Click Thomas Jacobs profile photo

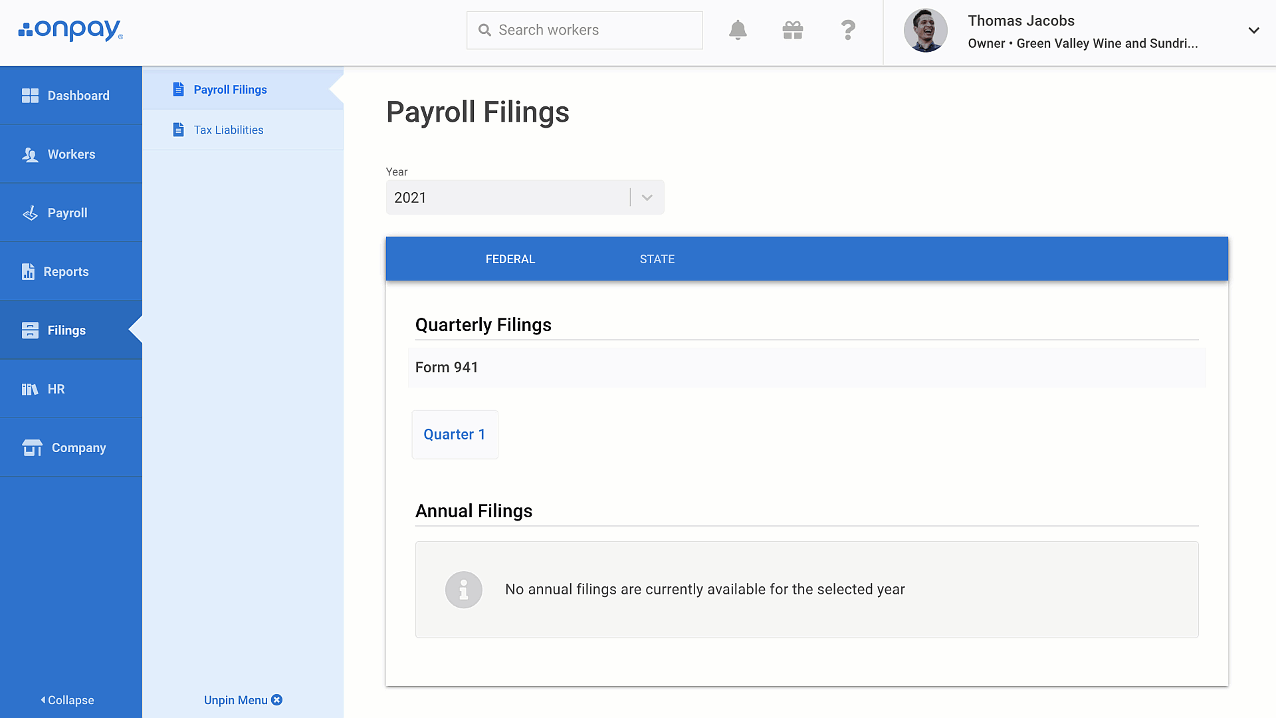926,30
